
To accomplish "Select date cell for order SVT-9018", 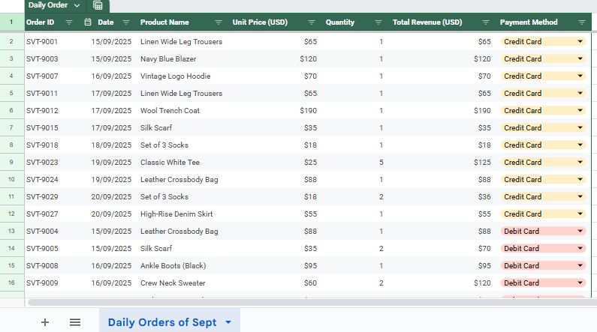I will pos(111,145).
